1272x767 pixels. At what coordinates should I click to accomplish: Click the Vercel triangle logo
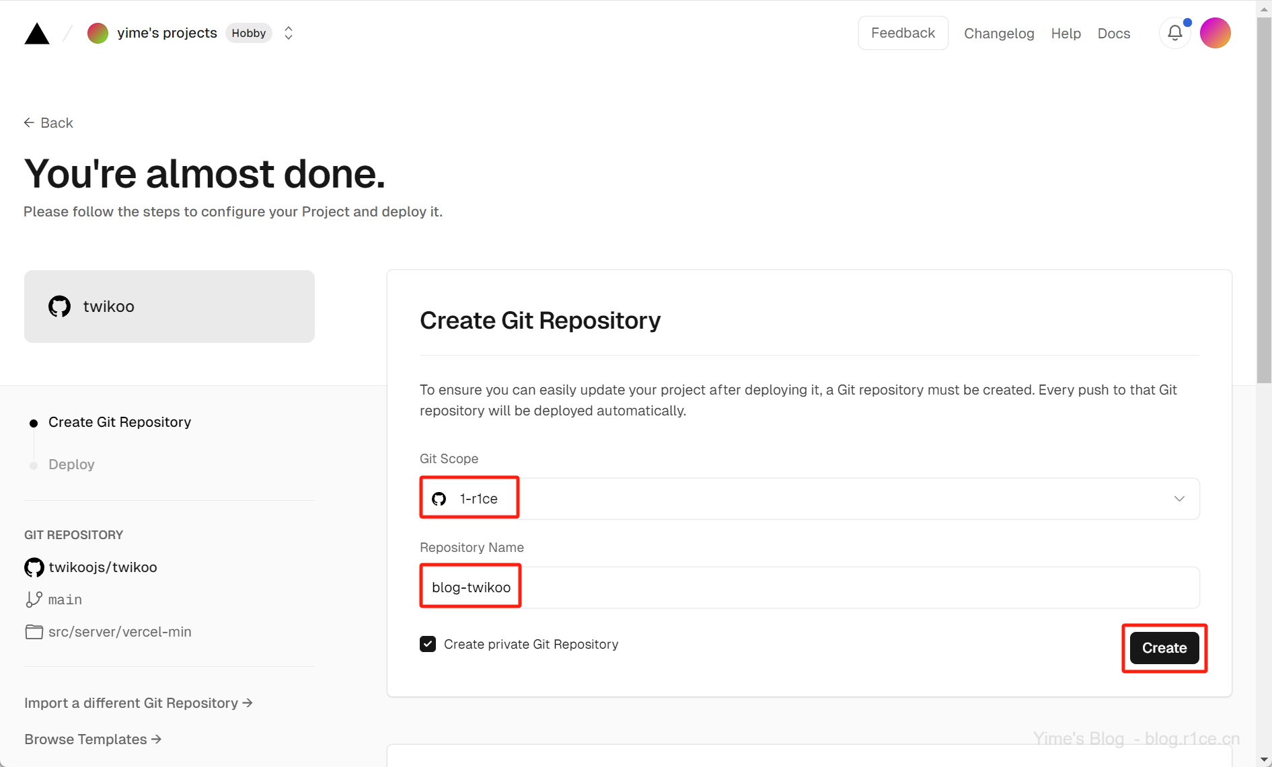(x=37, y=34)
